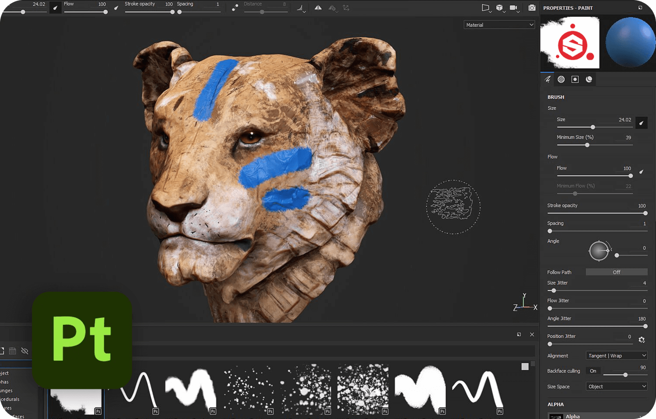Click the save icon in shelf toolbar
This screenshot has height=419, width=656.
click(x=13, y=351)
